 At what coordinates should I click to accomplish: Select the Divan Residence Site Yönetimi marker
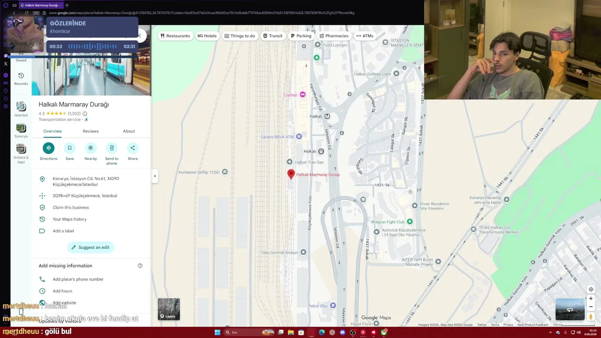[x=415, y=206]
